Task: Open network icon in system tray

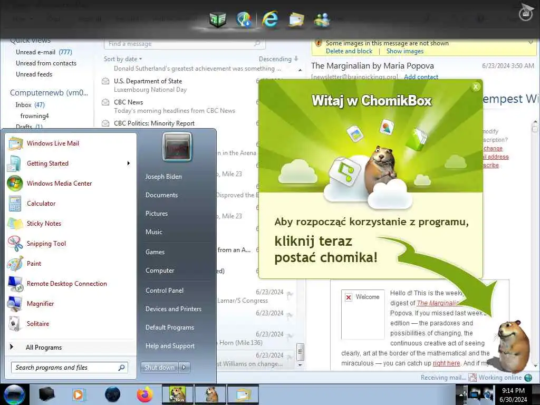Action: [475, 394]
